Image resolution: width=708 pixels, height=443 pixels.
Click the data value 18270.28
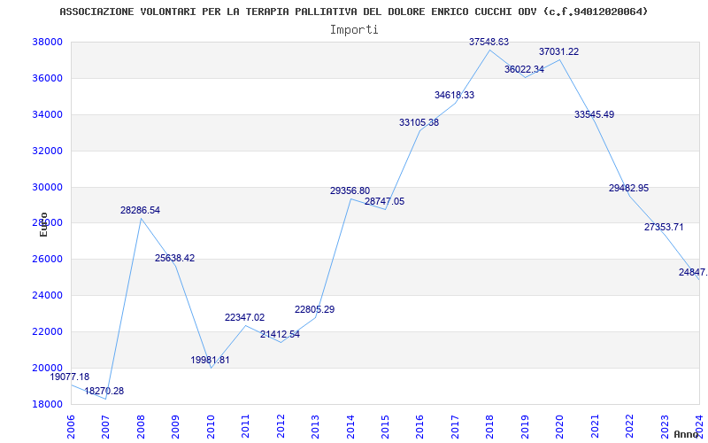[x=104, y=391]
